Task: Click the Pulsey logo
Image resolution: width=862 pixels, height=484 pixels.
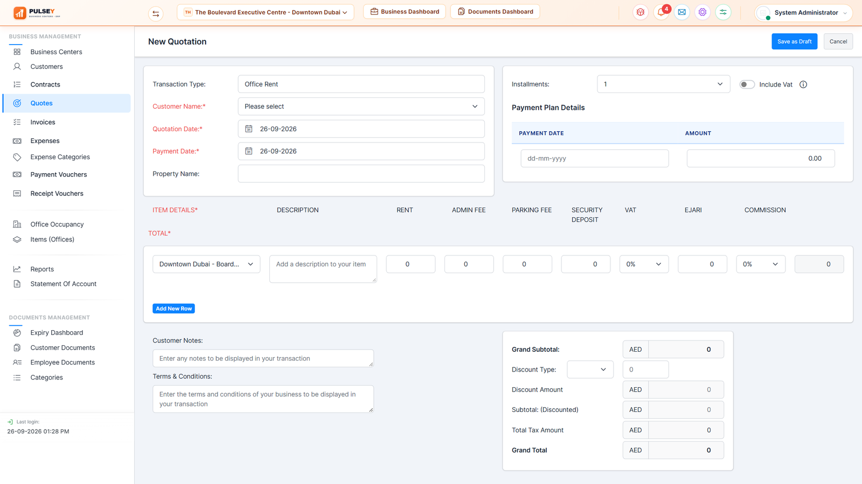Action: [x=37, y=12]
